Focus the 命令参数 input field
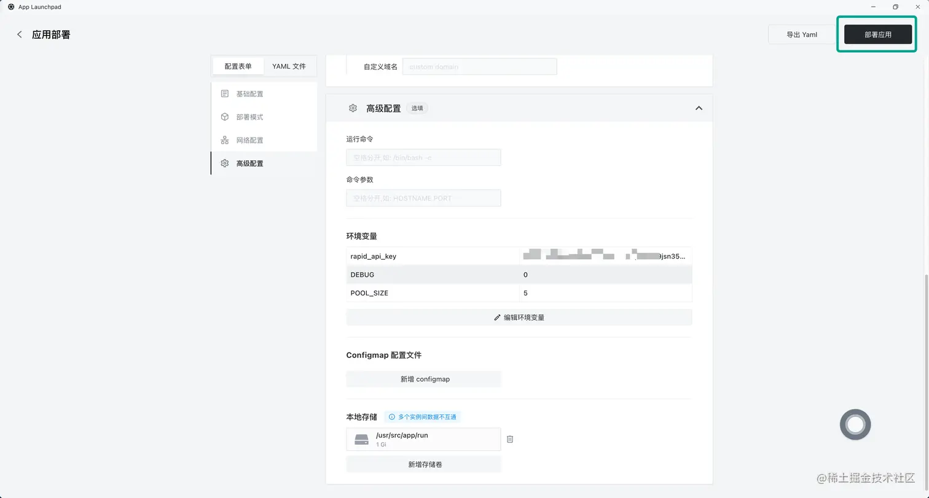The width and height of the screenshot is (929, 498). [x=424, y=198]
